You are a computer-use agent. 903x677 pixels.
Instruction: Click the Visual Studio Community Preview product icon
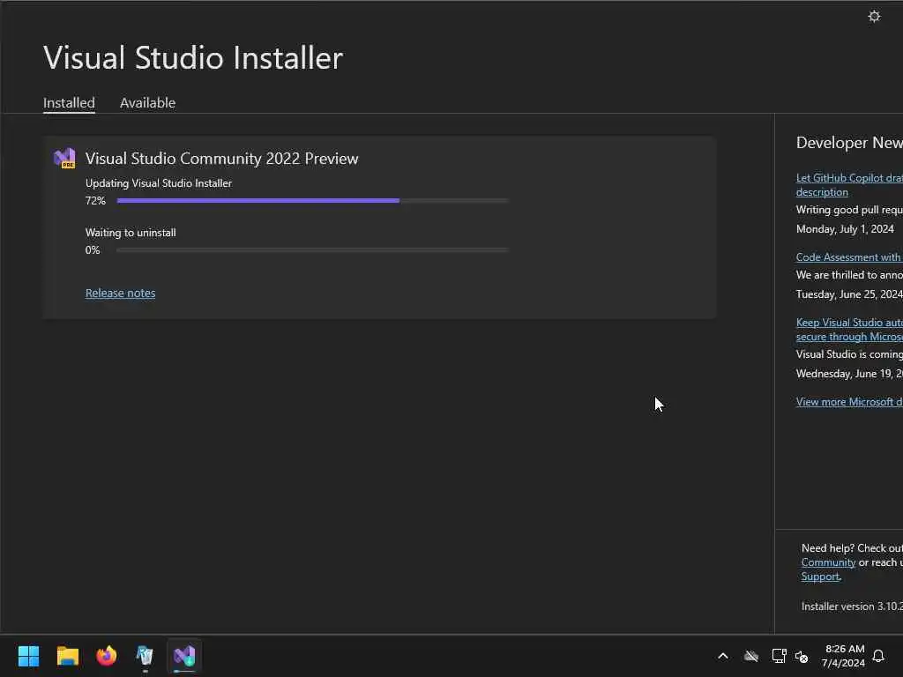click(x=64, y=158)
